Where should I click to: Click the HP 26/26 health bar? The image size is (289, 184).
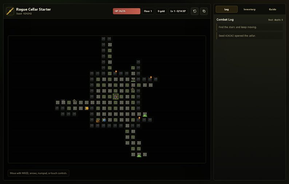127,11
